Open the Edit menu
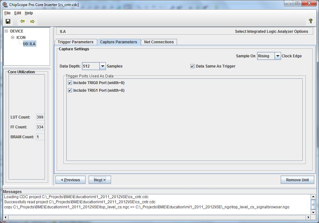This screenshot has height=223, width=319. point(18,13)
